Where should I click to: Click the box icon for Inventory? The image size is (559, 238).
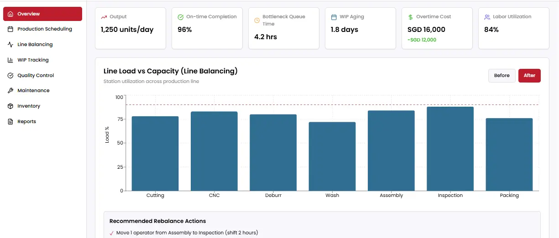coord(10,106)
